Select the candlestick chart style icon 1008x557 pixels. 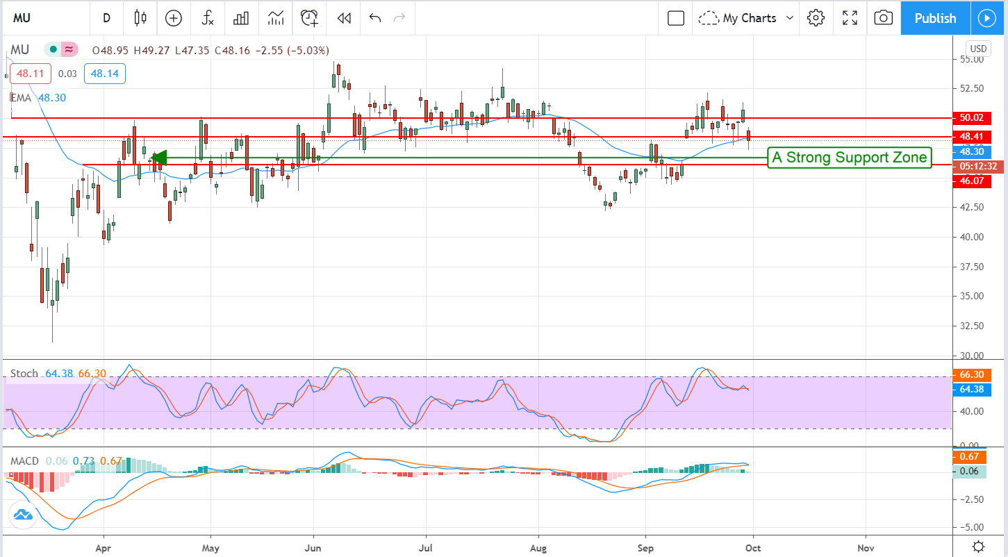(140, 18)
